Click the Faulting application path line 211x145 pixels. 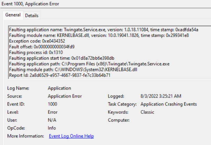coord(89,64)
